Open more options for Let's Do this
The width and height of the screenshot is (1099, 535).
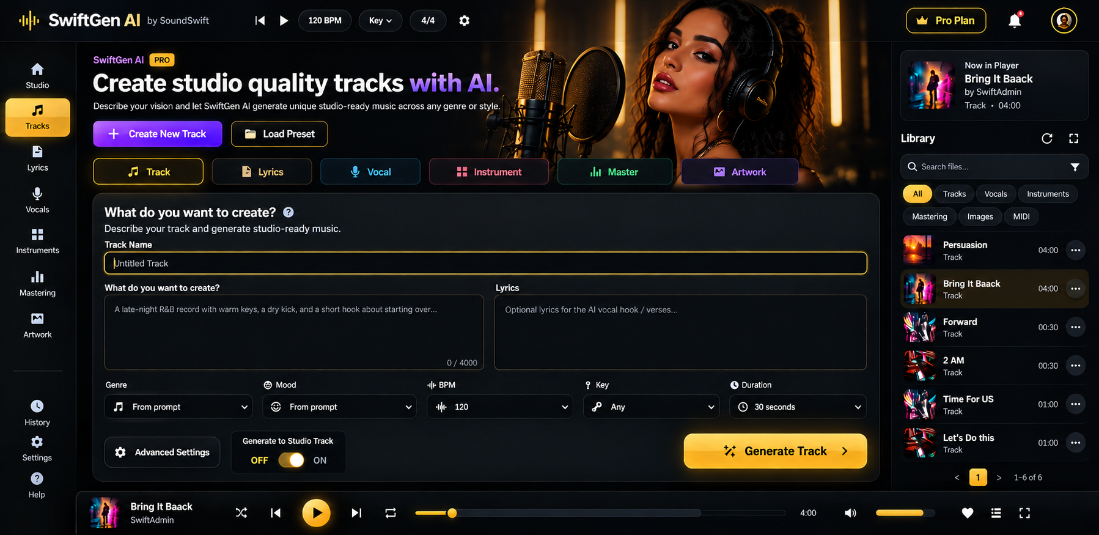[x=1076, y=443]
